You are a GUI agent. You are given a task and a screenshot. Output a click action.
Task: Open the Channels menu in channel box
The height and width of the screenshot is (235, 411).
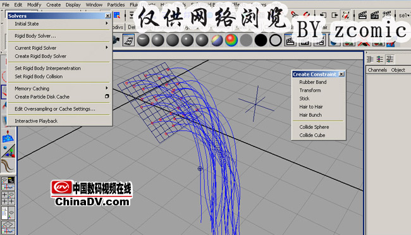(x=377, y=70)
